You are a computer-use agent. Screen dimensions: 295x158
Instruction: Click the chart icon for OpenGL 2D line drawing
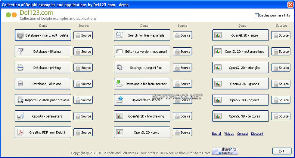click(x=120, y=116)
